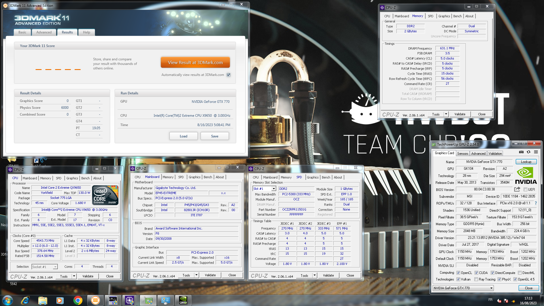Image resolution: width=544 pixels, height=306 pixels.
Task: Click View Result at 3DMark.com button
Action: click(195, 63)
